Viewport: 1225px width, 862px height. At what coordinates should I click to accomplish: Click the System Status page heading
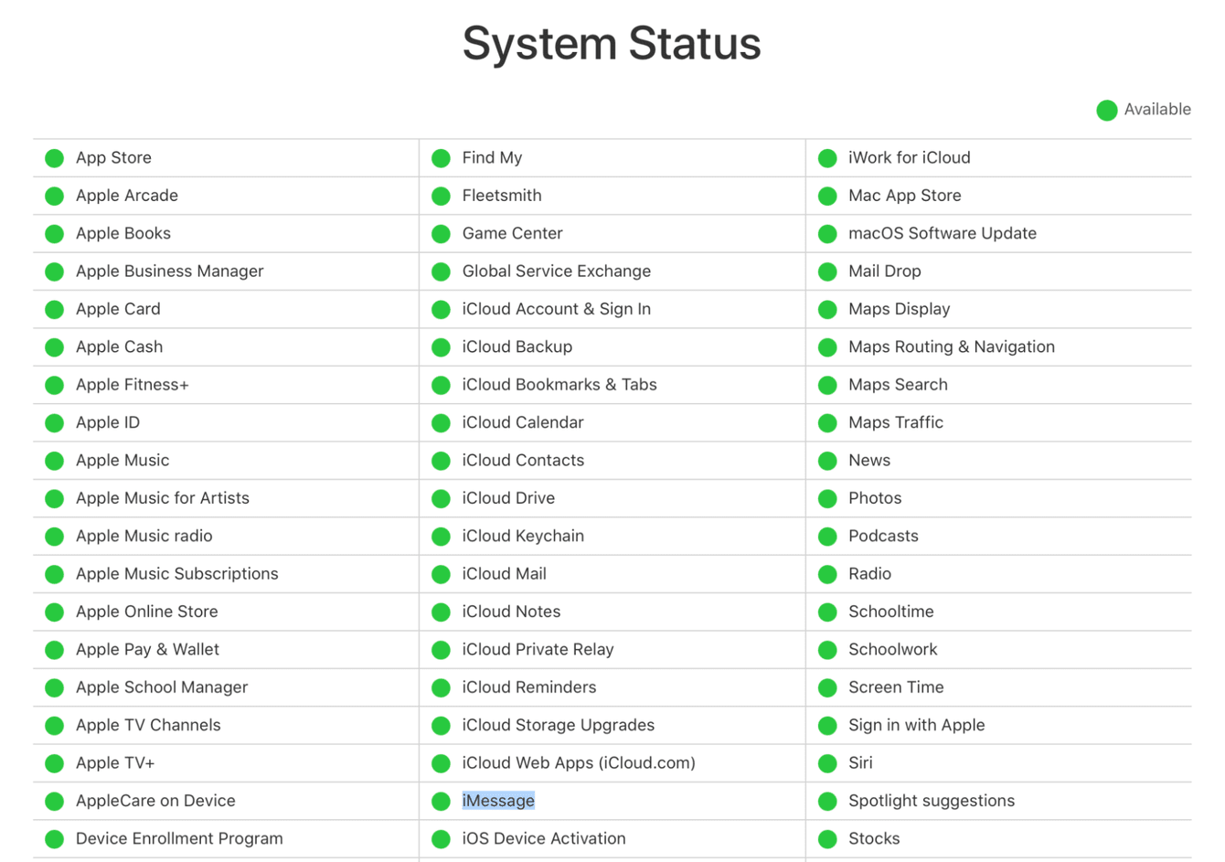pyautogui.click(x=612, y=43)
